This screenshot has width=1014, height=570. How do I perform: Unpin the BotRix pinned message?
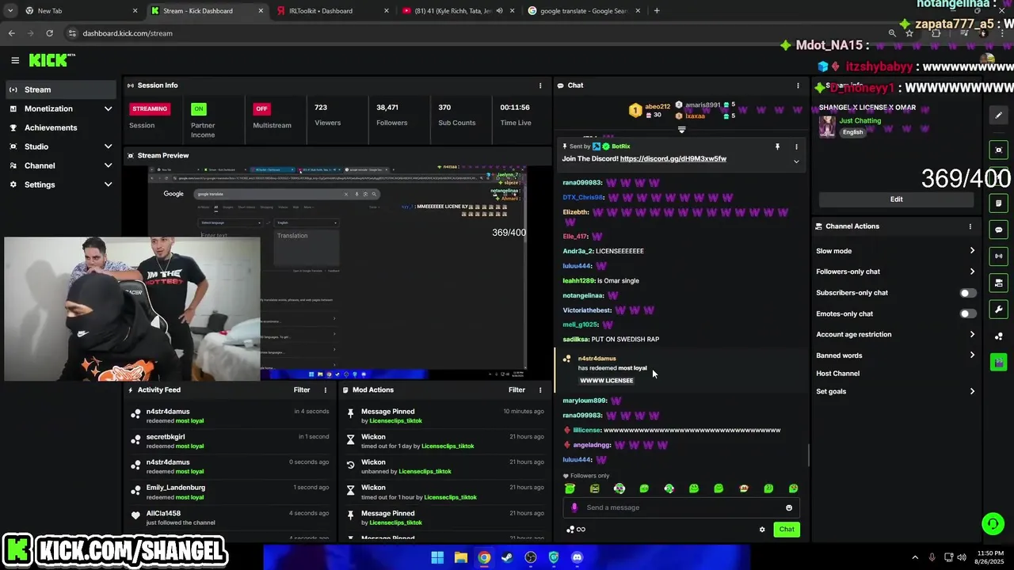click(x=777, y=146)
